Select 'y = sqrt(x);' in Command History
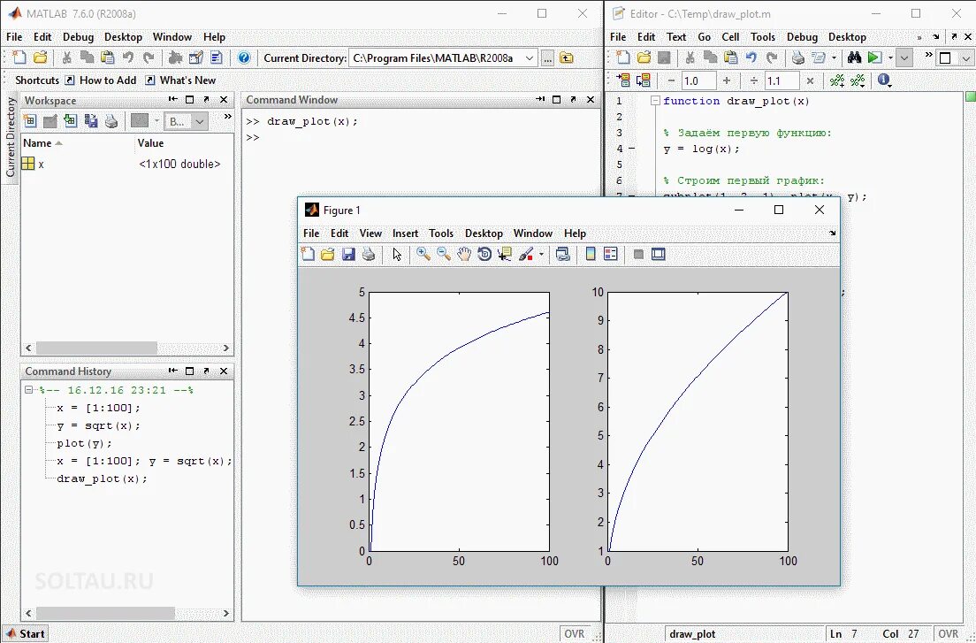 (98, 425)
